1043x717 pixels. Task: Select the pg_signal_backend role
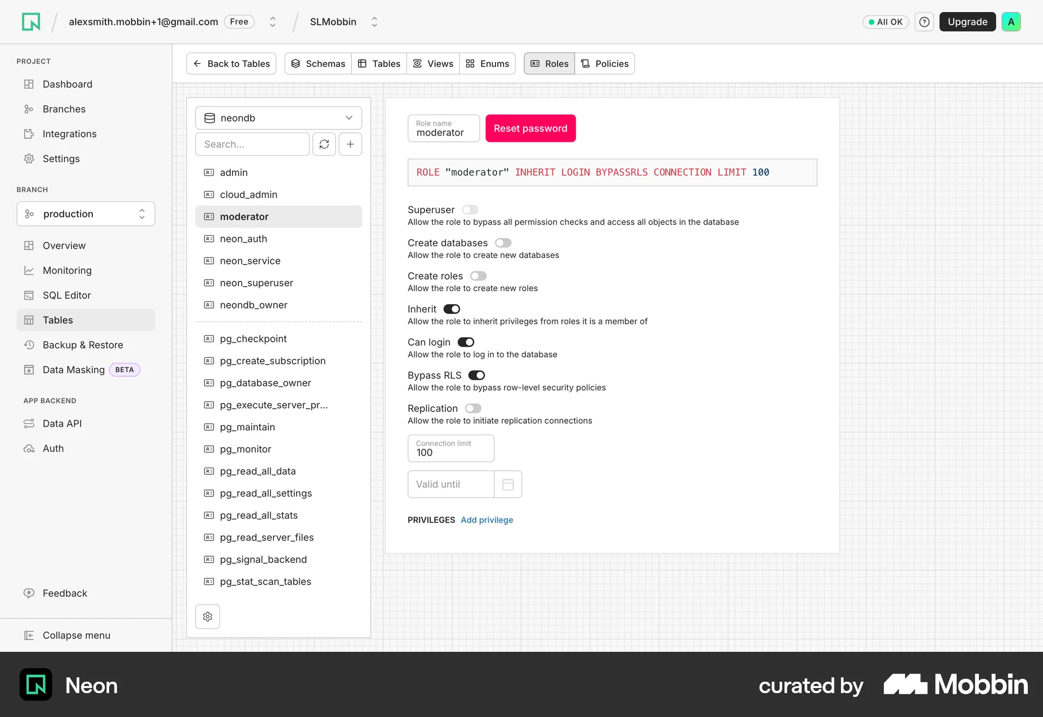(278, 559)
